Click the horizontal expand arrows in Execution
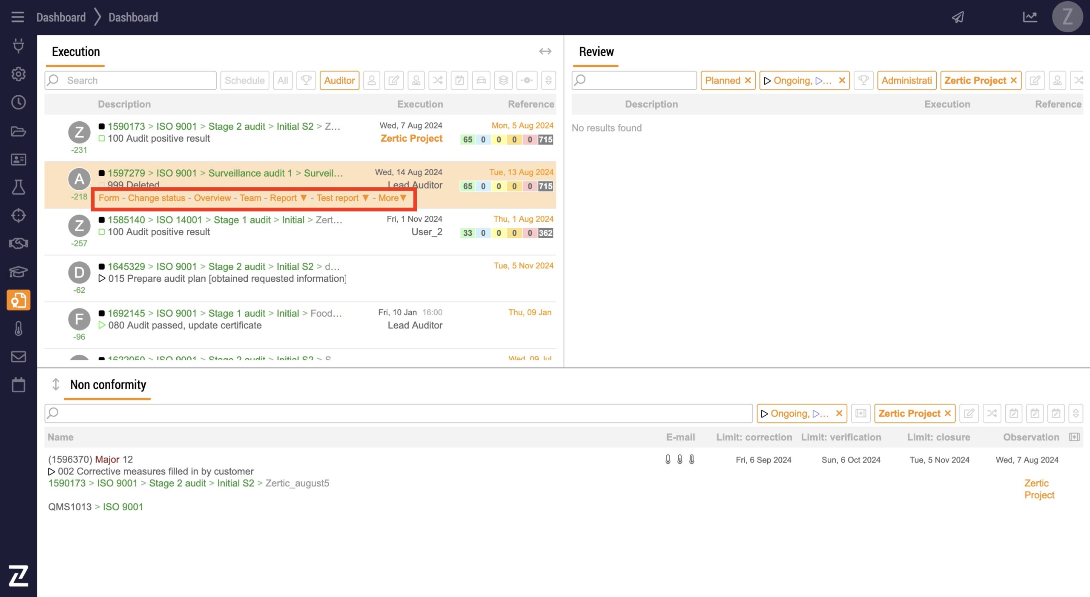The image size is (1090, 597). [x=545, y=51]
